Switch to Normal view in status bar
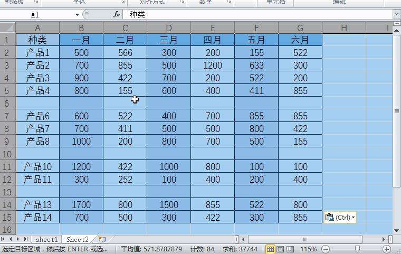The image size is (401, 254). pos(270,249)
